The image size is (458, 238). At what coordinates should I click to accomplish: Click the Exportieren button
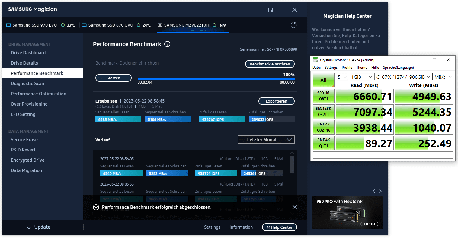277,101
